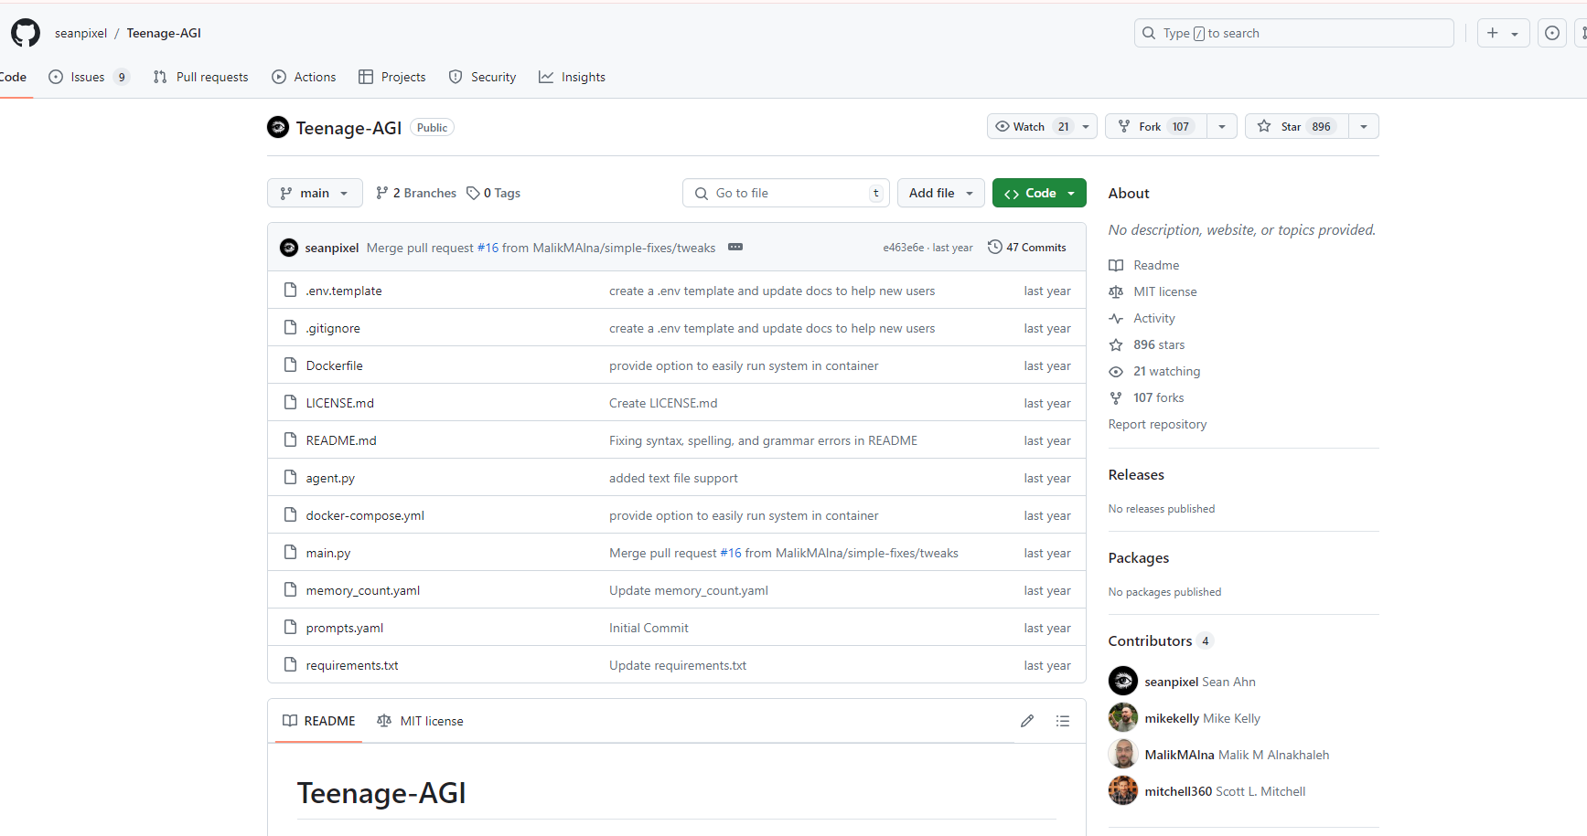Click the commit message ellipsis toggle
This screenshot has height=836, width=1587.
735,247
